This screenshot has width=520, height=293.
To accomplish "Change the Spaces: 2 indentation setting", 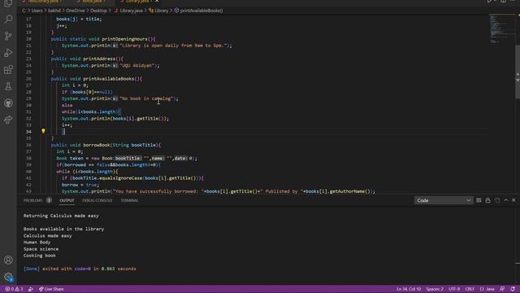I will tap(435, 289).
